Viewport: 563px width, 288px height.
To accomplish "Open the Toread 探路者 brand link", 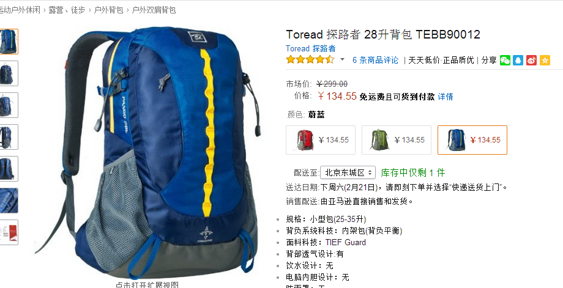I will [311, 48].
